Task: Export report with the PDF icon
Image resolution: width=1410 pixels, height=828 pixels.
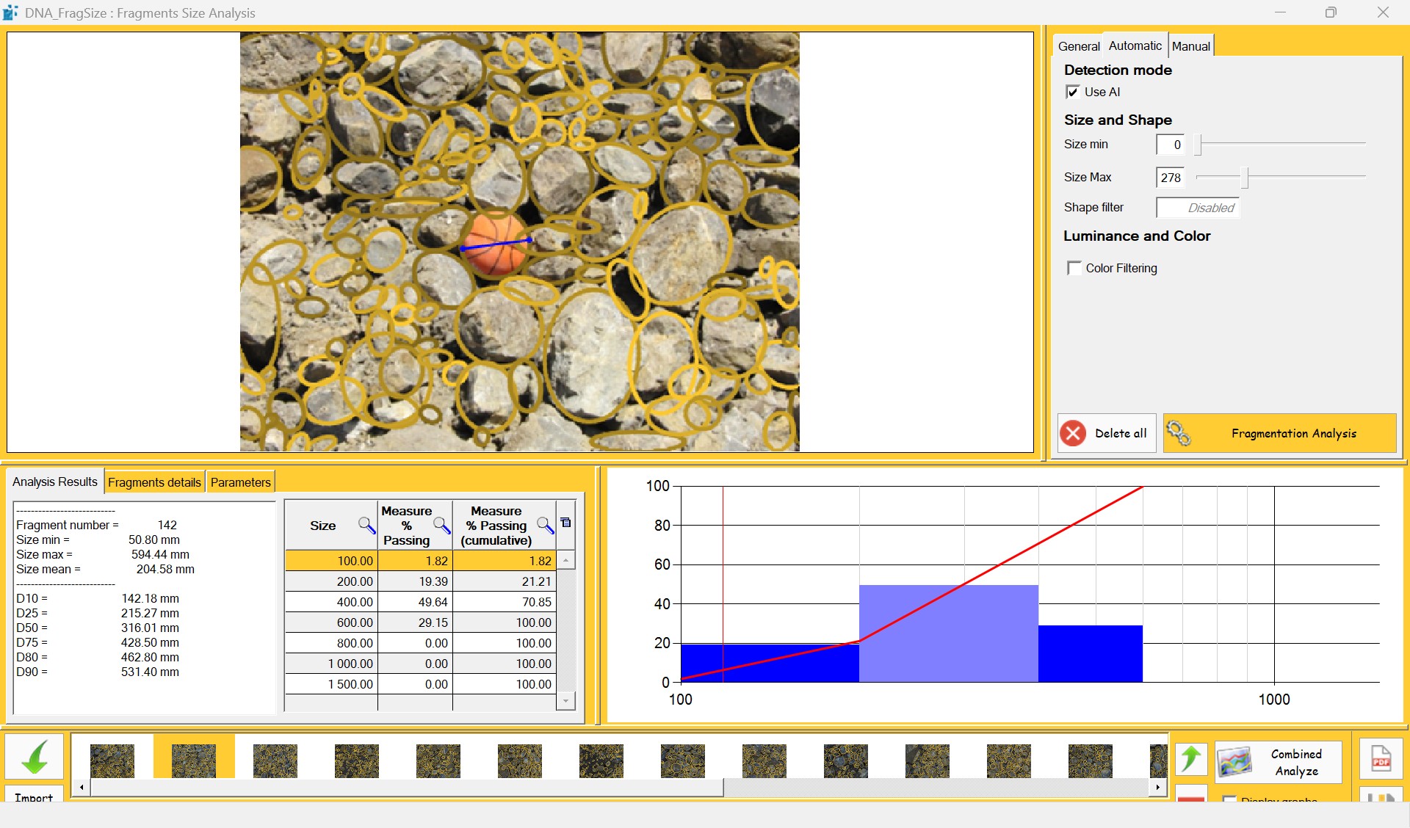Action: [1381, 759]
